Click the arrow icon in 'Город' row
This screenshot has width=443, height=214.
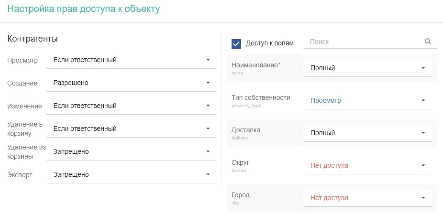(x=423, y=198)
